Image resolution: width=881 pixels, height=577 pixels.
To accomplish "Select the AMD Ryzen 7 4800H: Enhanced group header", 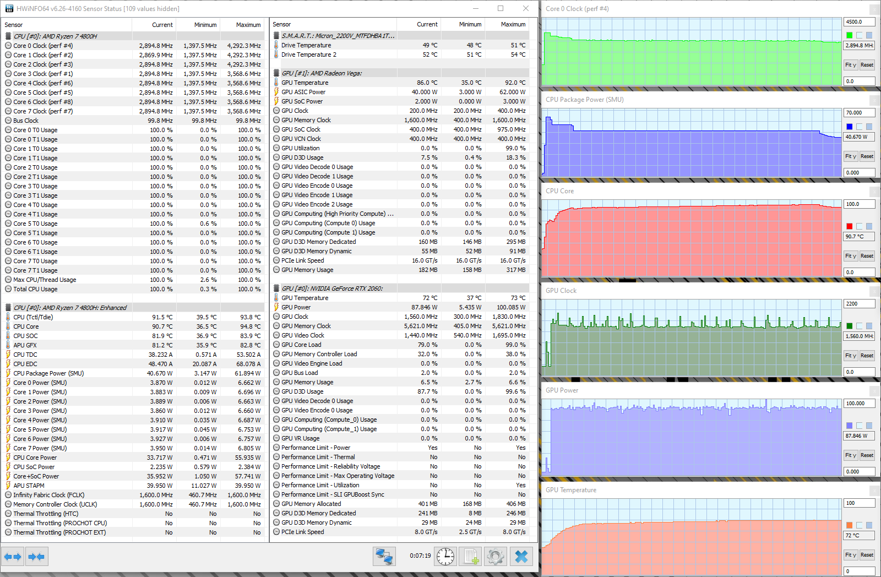I will coord(133,308).
